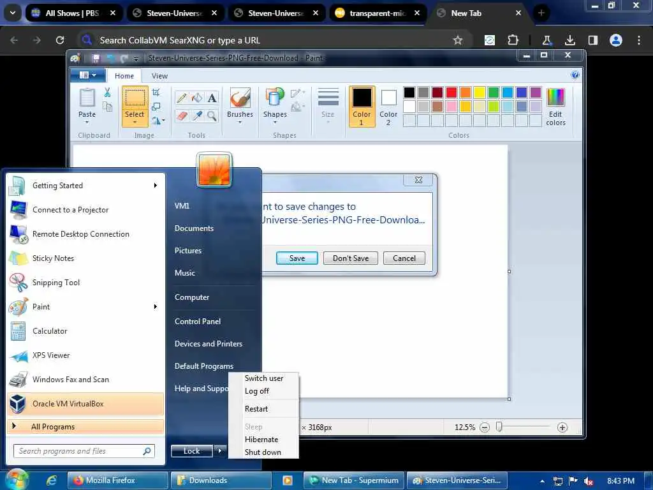653x490 pixels.
Task: Choose Log off from power menu
Action: [x=256, y=391]
